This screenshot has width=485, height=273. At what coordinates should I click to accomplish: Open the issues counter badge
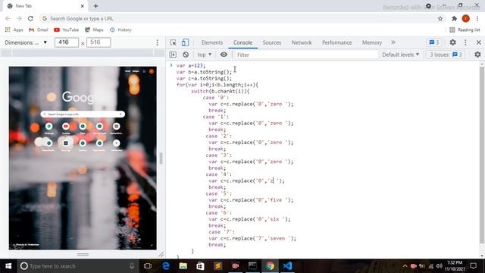coord(434,42)
